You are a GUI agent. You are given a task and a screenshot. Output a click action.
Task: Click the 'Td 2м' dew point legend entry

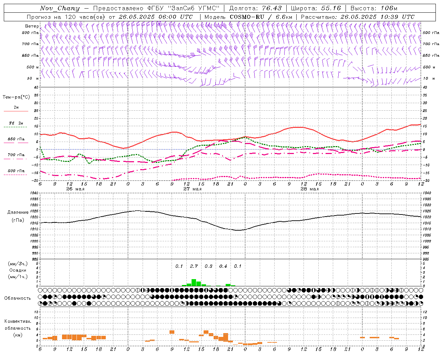pyautogui.click(x=16, y=123)
